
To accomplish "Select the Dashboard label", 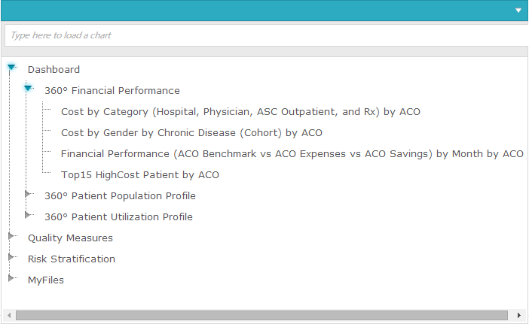I will (x=54, y=70).
